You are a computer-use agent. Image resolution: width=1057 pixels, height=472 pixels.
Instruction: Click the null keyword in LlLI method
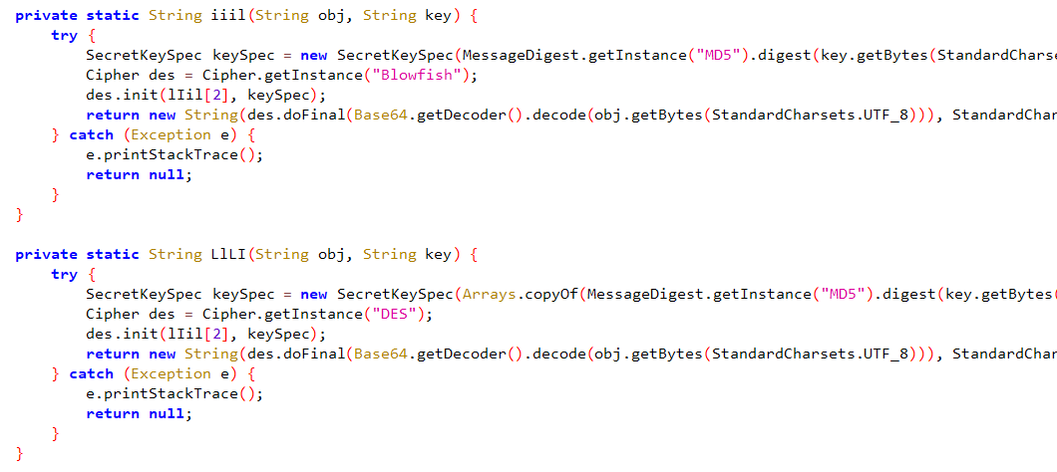coord(166,414)
